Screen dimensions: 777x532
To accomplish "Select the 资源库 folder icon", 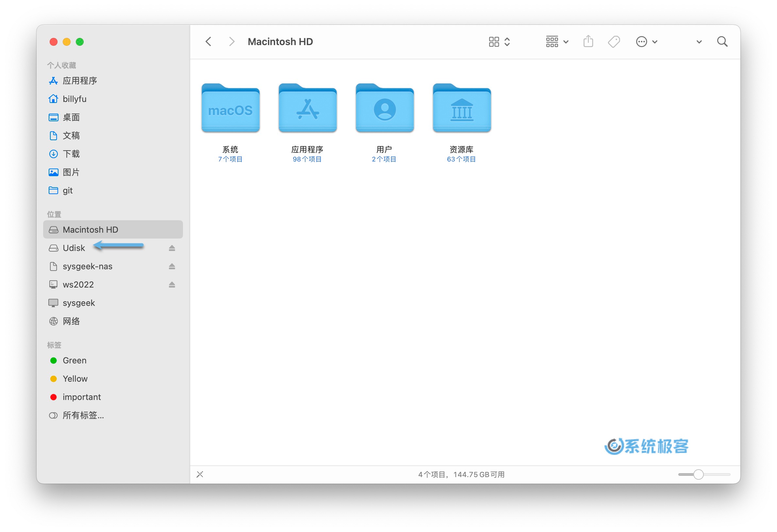I will click(x=462, y=108).
